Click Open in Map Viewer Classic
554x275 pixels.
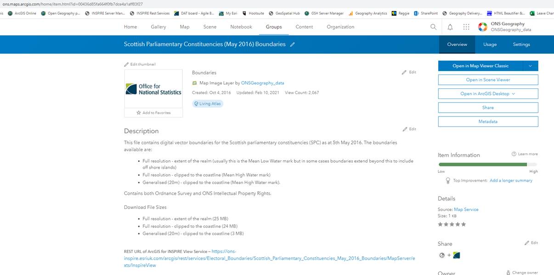[481, 66]
